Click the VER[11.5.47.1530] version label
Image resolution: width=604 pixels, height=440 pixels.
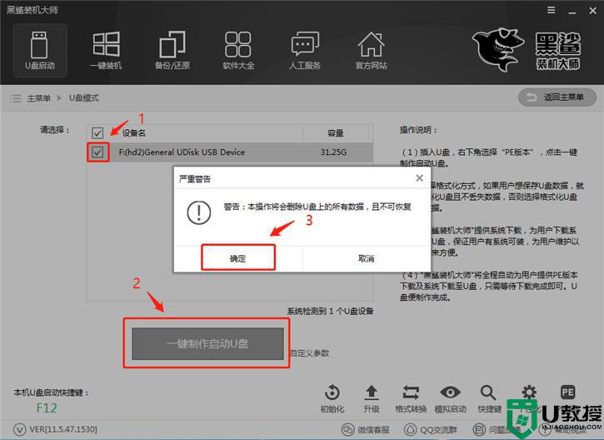point(63,429)
